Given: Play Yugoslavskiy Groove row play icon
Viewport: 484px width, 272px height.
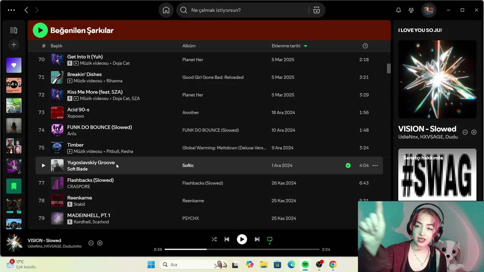Looking at the screenshot, I should click(x=43, y=165).
